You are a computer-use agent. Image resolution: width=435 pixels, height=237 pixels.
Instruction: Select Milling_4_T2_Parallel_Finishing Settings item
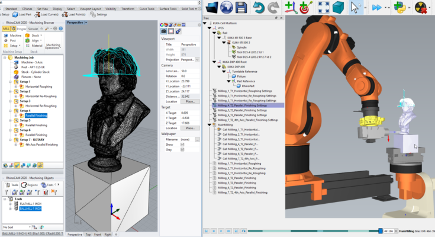pyautogui.click(x=242, y=105)
